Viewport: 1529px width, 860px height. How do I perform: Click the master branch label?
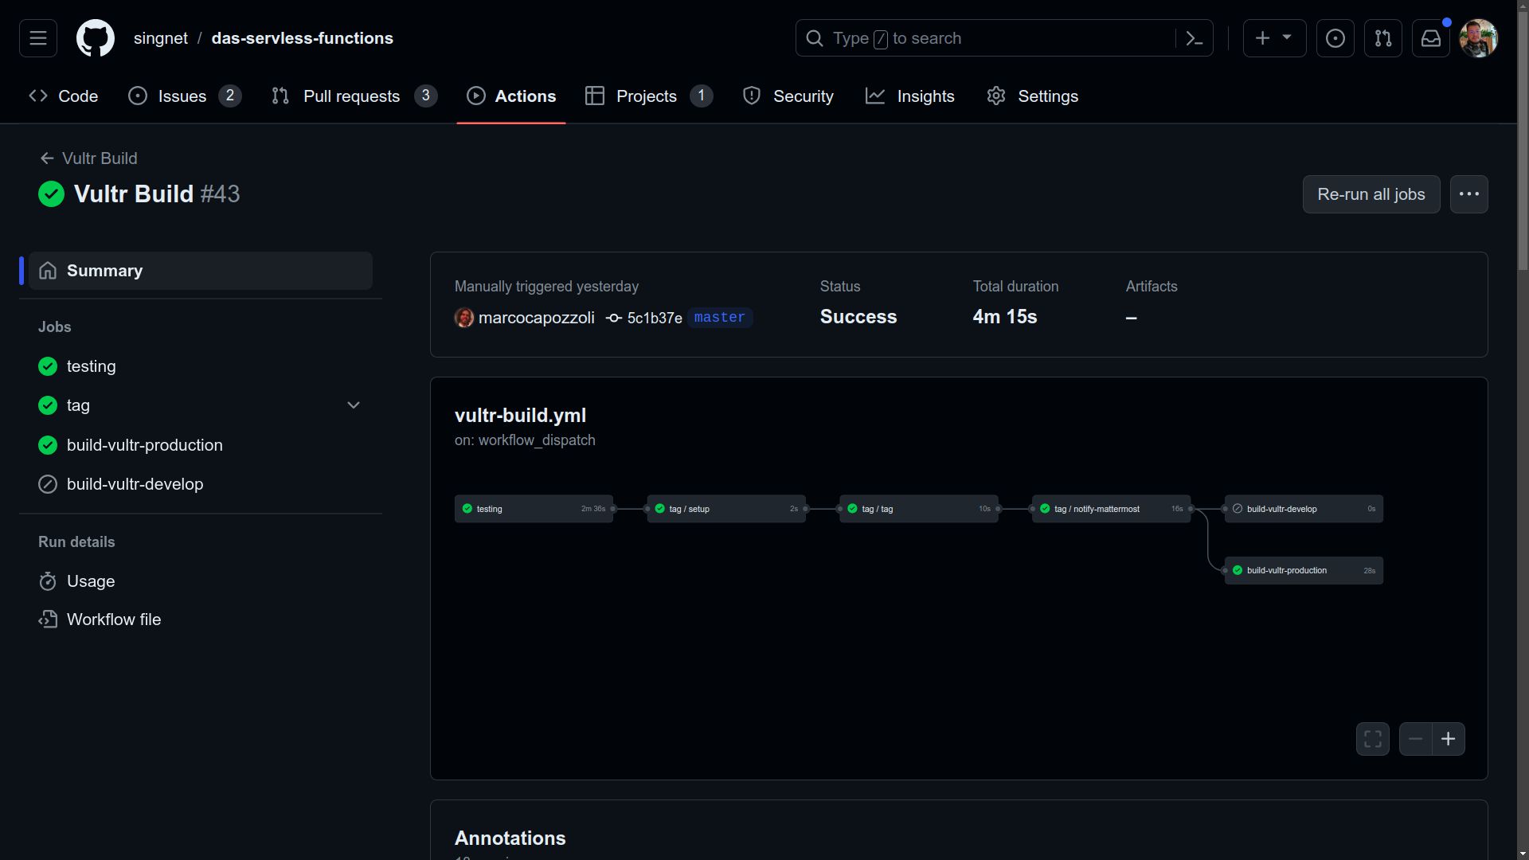click(720, 317)
